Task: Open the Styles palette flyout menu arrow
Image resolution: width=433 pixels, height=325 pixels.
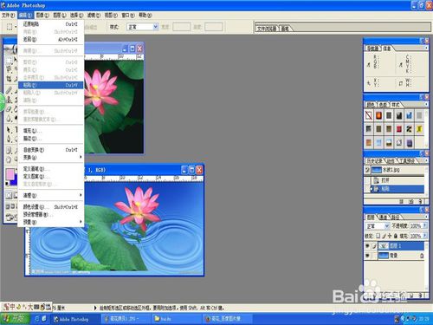Action: tap(426, 104)
